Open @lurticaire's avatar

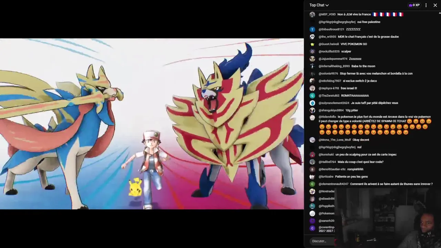click(x=312, y=177)
